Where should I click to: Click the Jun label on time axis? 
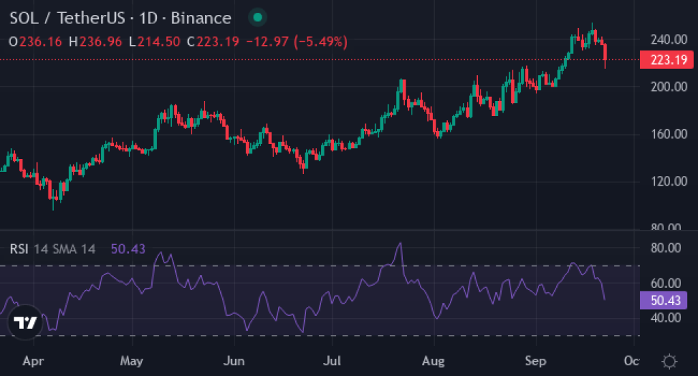coord(234,360)
